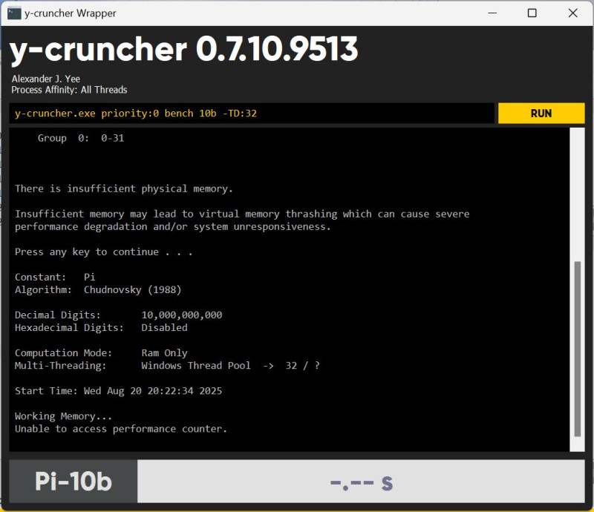Viewport: 594px width, 512px height.
Task: Click the 'Hexadecimal Digits: Disabled' line
Action: point(101,327)
